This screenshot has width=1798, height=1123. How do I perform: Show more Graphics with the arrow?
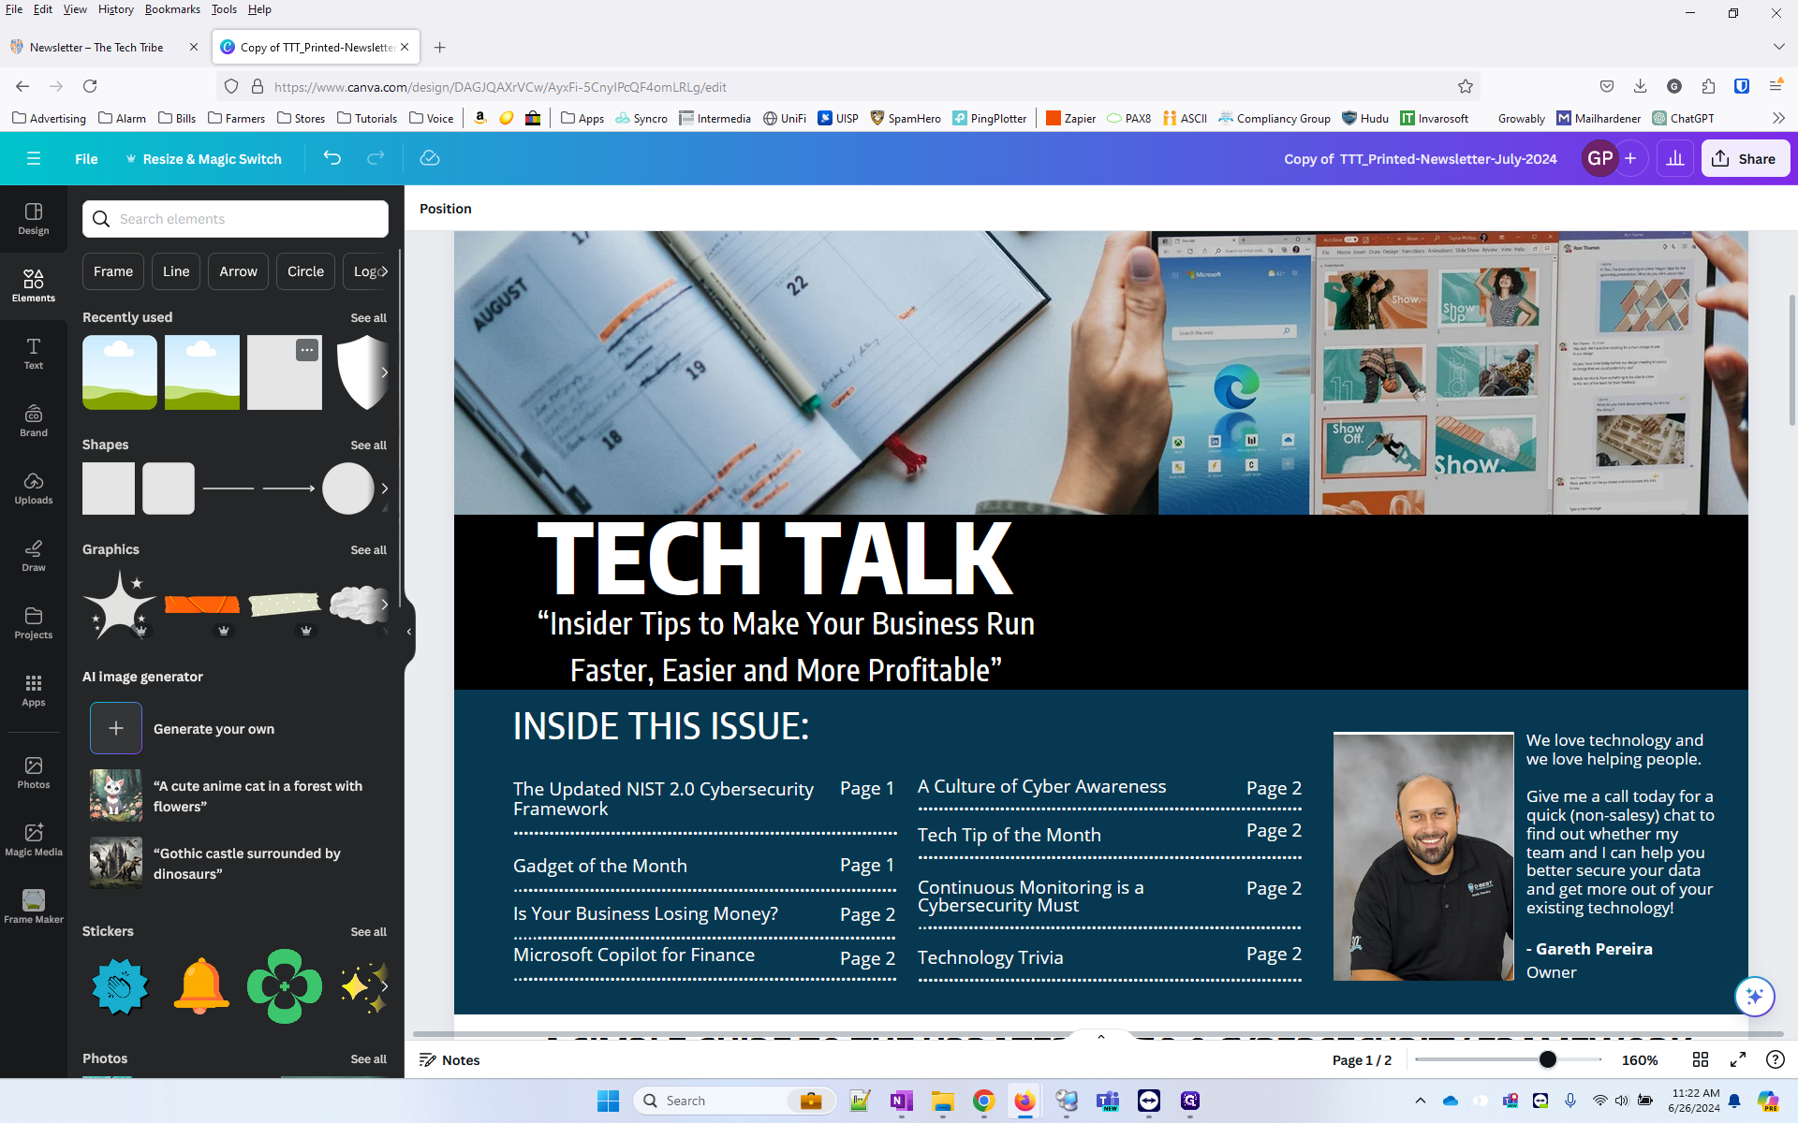point(384,605)
